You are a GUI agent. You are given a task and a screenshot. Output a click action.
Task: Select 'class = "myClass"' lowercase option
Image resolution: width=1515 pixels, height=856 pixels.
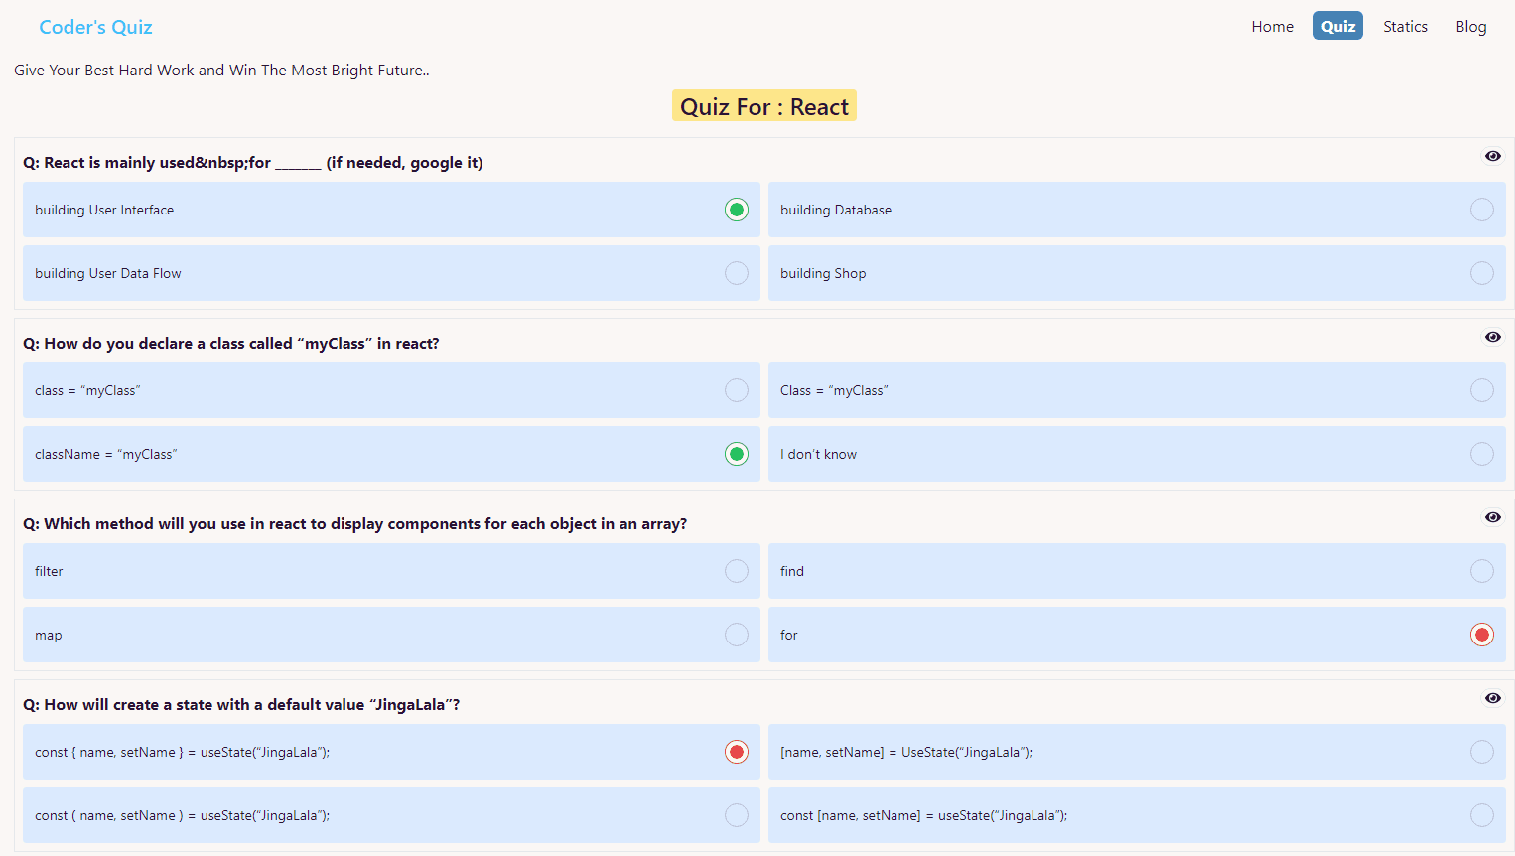pos(736,390)
